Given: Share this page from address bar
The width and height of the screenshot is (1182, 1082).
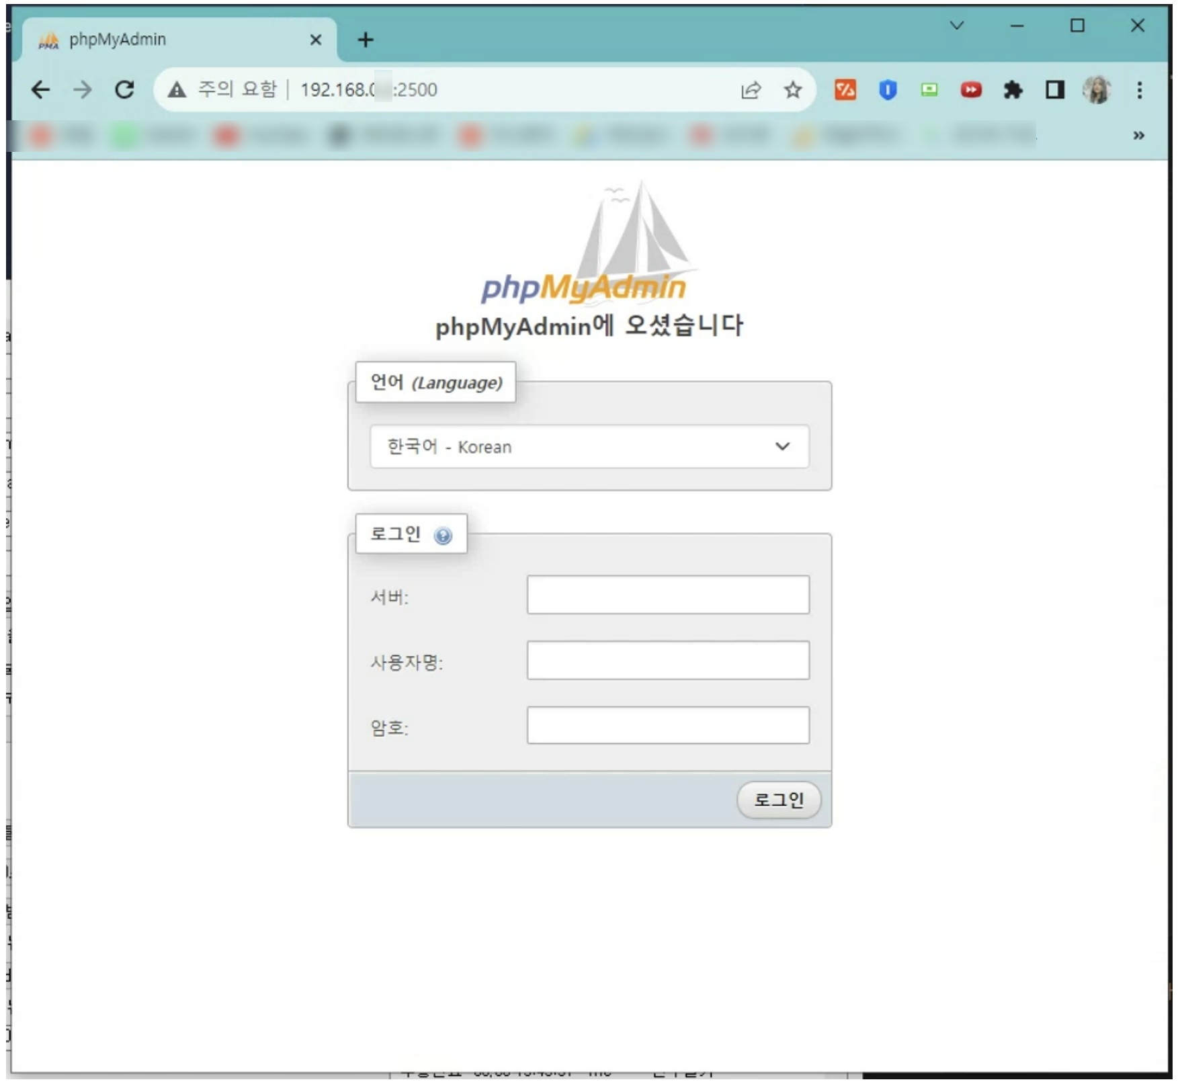Looking at the screenshot, I should click(751, 90).
